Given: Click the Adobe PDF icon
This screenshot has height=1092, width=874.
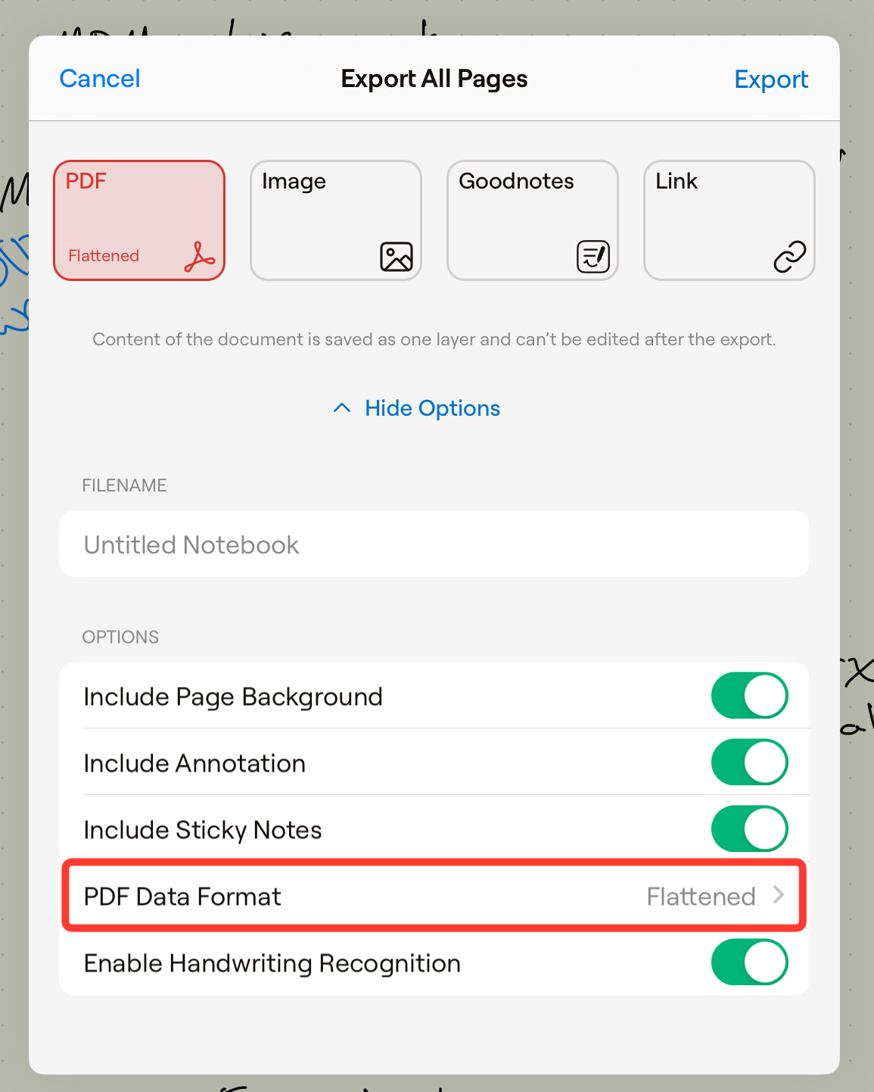Looking at the screenshot, I should pyautogui.click(x=200, y=257).
